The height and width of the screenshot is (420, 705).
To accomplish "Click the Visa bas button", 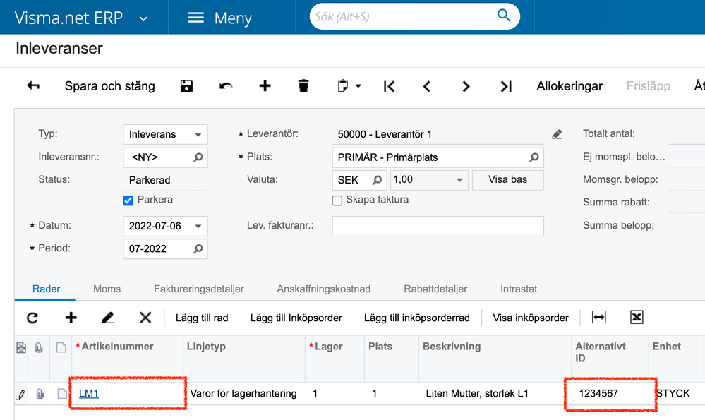I will coord(507,179).
